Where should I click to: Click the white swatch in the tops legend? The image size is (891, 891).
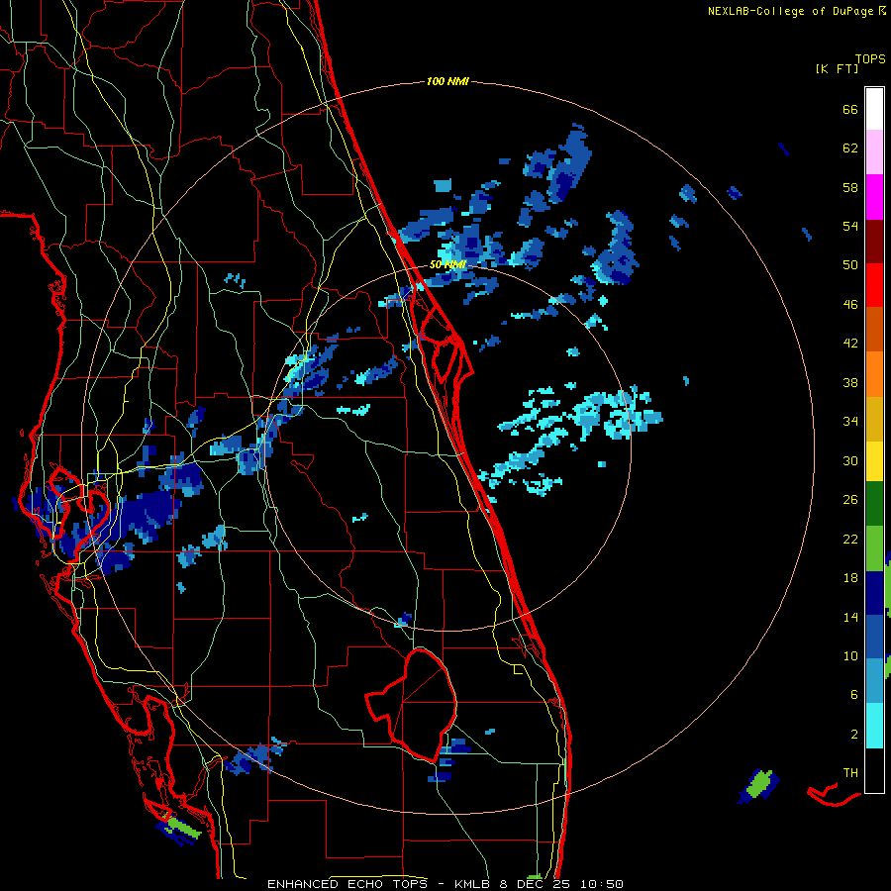(x=874, y=109)
